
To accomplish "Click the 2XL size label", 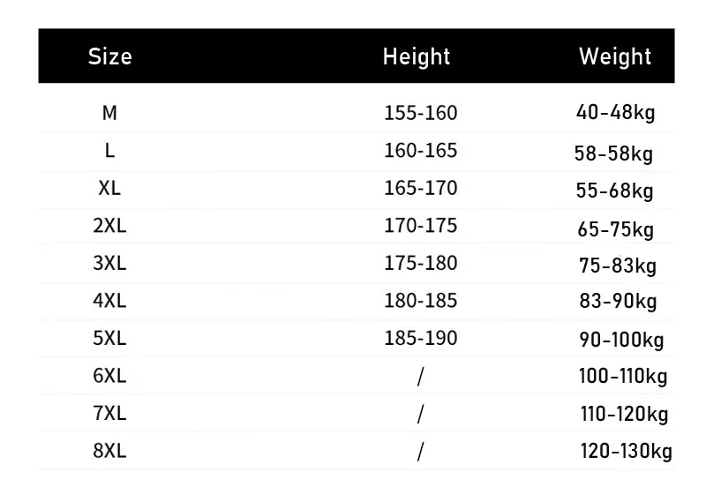I will [109, 226].
